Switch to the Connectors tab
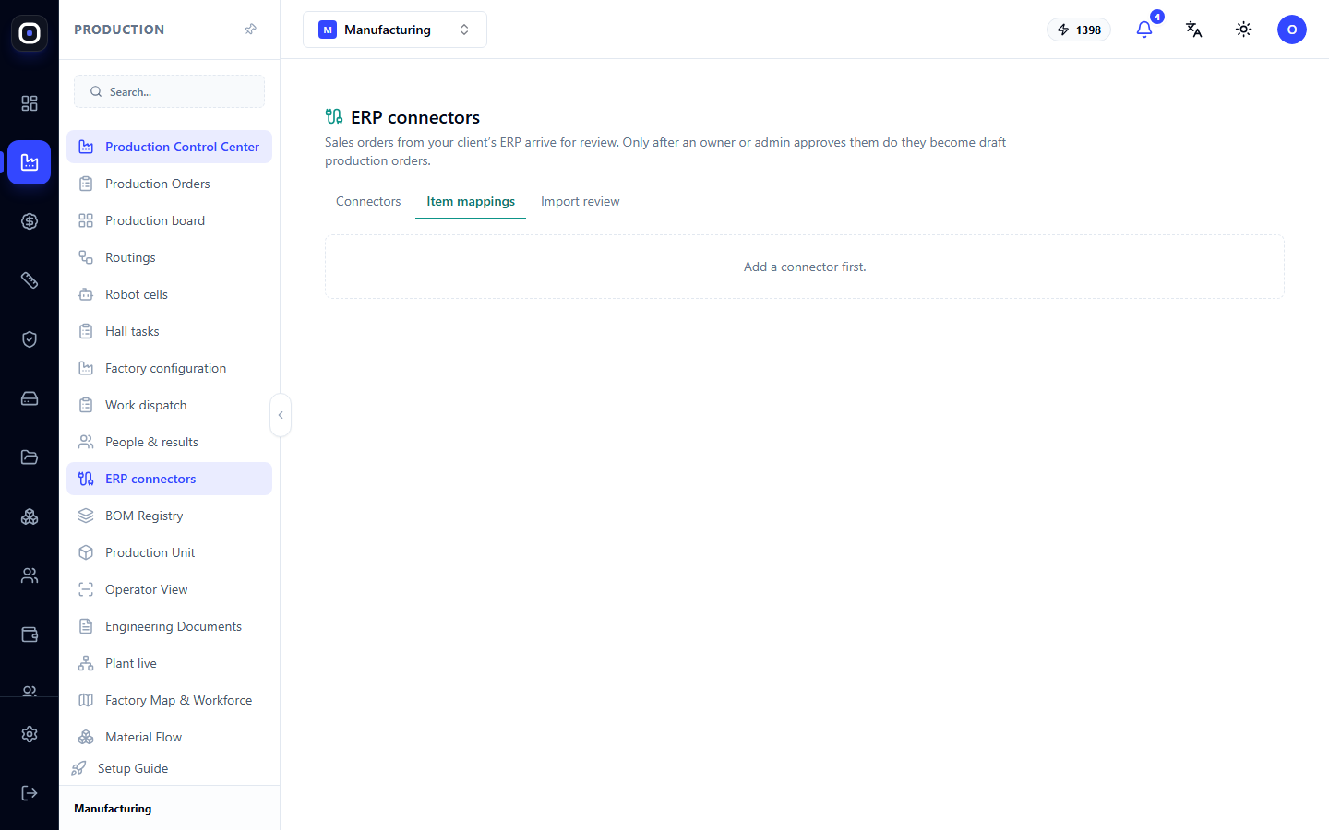Screen dimensions: 1329x830 tap(368, 201)
